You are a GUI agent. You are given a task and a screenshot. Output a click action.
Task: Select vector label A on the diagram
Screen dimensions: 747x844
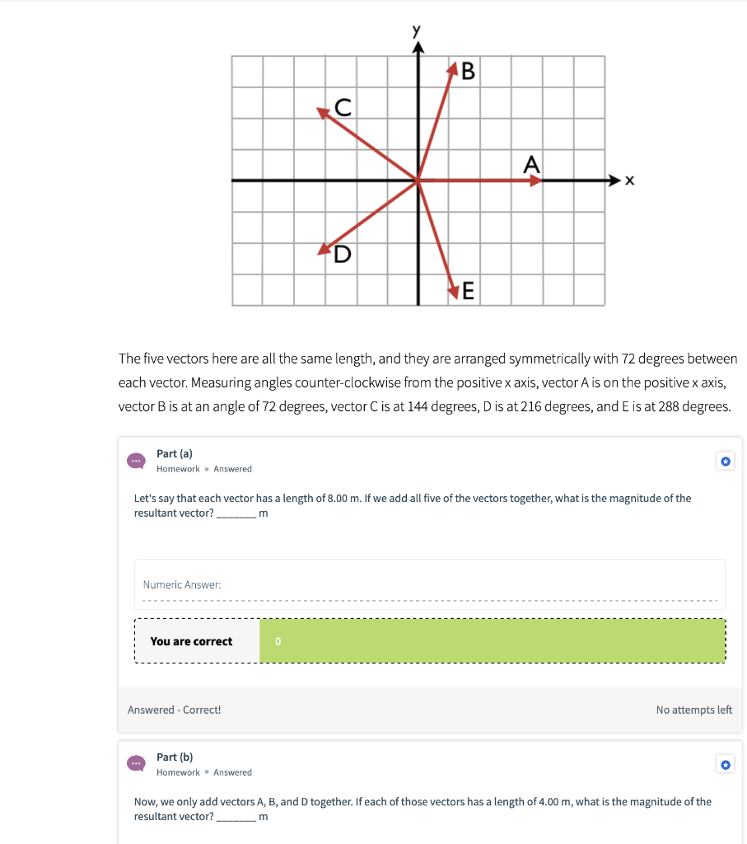(x=532, y=162)
